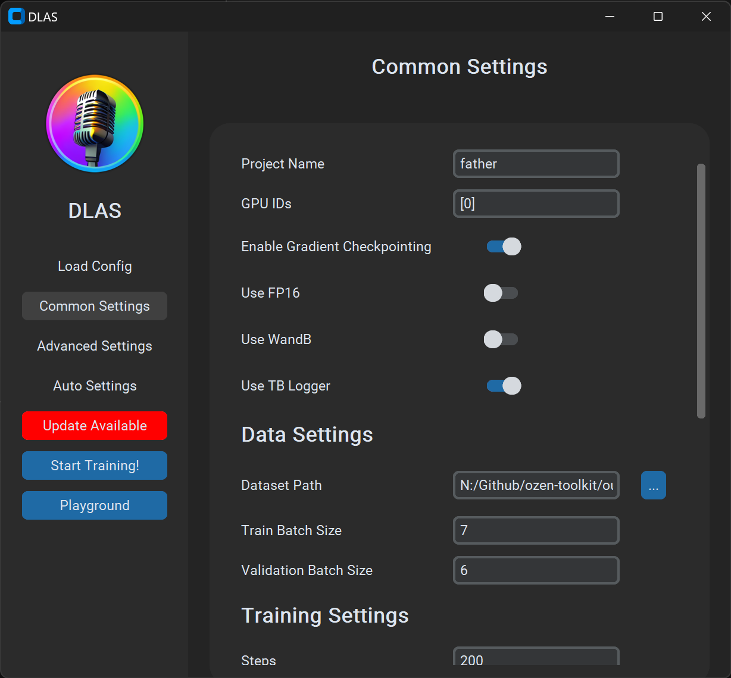Maximize the DLAS window

click(658, 17)
